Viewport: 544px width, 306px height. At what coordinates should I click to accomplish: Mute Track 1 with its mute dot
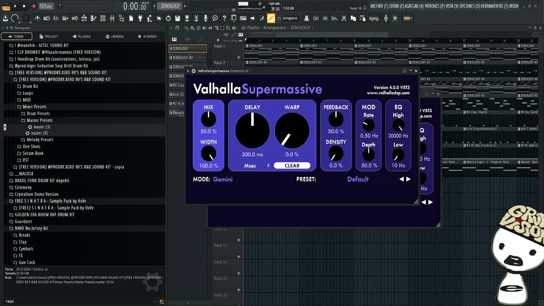238,57
